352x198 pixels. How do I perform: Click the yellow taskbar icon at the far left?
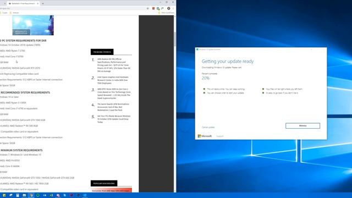[x=4, y=195]
